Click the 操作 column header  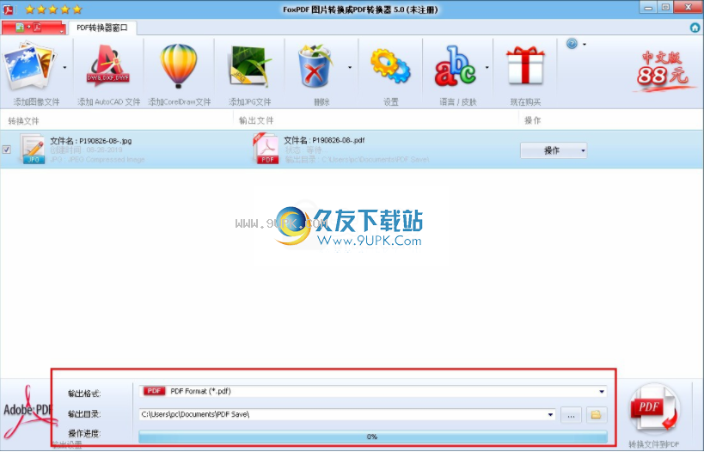(532, 120)
